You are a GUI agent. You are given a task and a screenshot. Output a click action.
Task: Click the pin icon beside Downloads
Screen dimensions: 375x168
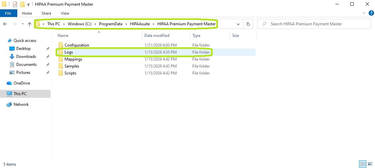48,57
